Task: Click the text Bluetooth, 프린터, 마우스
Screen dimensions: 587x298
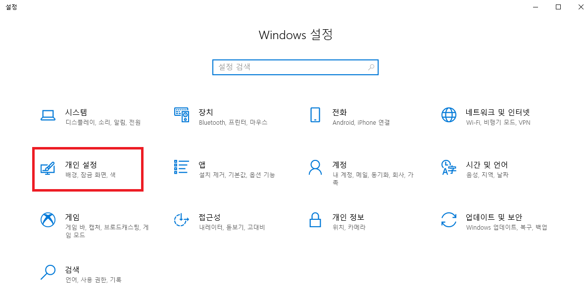Action: (233, 122)
